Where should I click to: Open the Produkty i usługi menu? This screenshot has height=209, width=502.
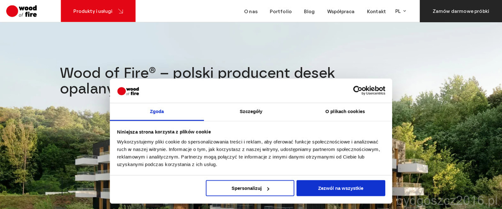[98, 11]
